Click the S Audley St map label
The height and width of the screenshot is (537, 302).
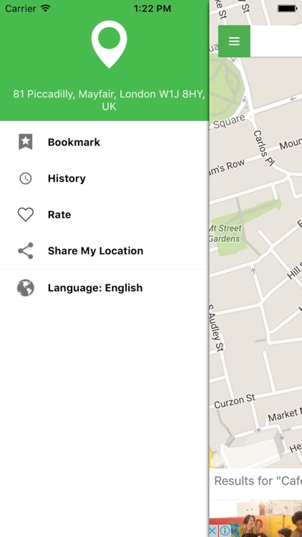tap(216, 328)
